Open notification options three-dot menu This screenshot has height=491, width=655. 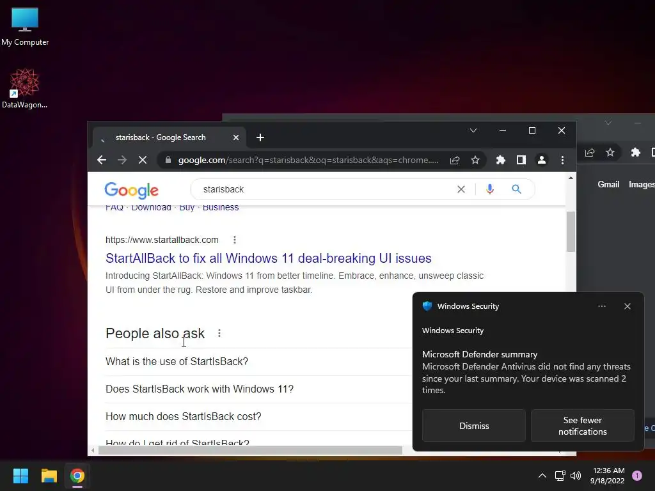pos(601,306)
